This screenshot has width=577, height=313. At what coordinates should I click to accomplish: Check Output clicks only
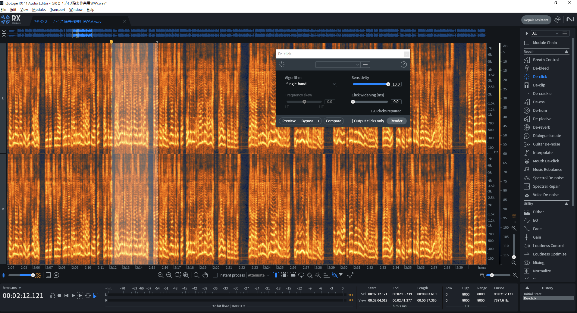tap(350, 121)
